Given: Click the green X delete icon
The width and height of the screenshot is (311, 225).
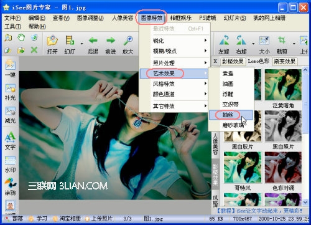Looking at the screenshot, I should (x=34, y=50).
